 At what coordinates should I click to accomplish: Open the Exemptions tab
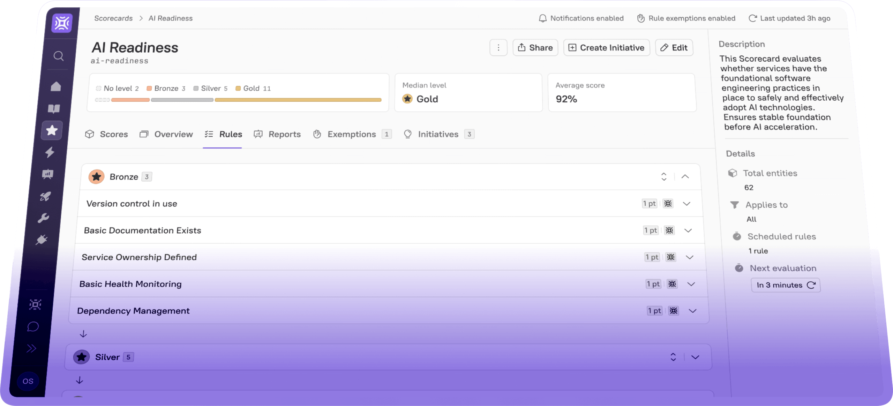[x=352, y=134]
